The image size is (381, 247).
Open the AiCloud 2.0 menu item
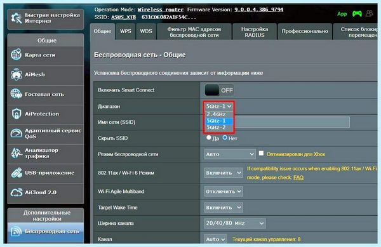click(46, 193)
